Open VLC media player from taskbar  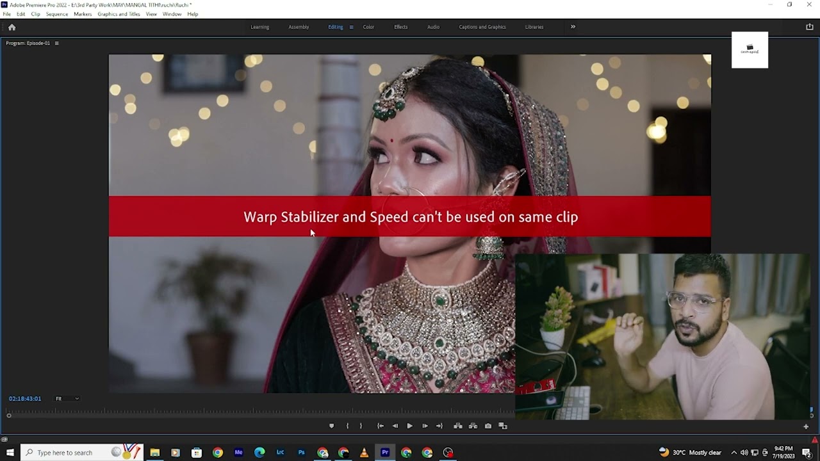click(364, 453)
